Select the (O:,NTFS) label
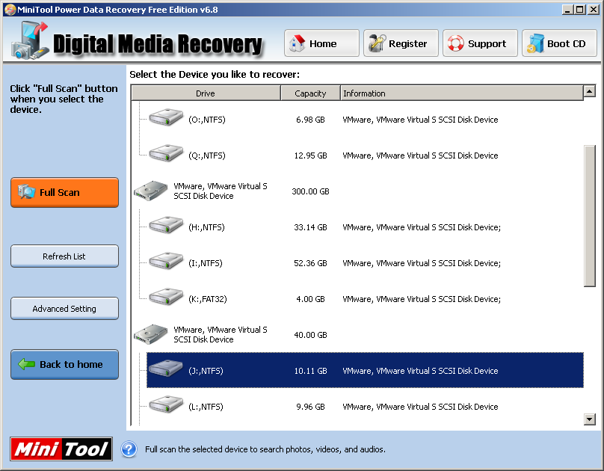604x471 pixels. [207, 120]
